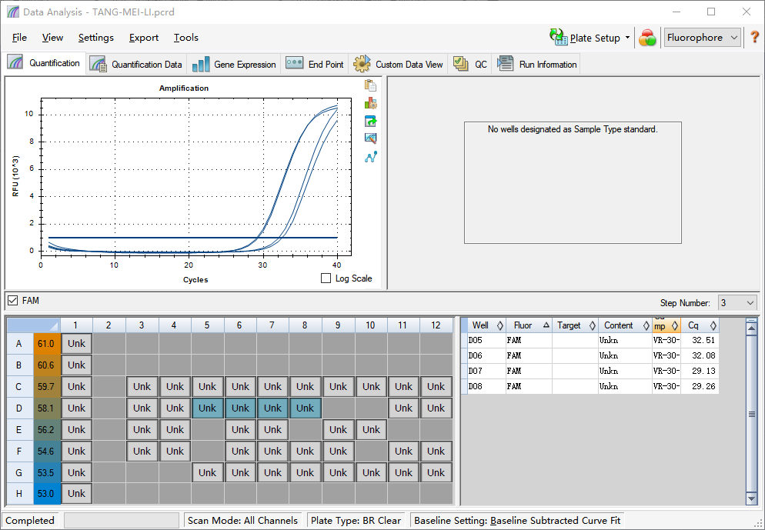Image resolution: width=765 pixels, height=530 pixels.
Task: Click the chart zoom magnifier icon
Action: (x=370, y=138)
